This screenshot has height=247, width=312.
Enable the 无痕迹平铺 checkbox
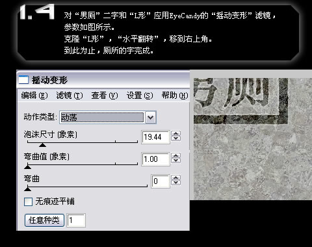coord(28,201)
